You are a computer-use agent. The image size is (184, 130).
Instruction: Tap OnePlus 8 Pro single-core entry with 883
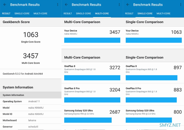(x=153, y=94)
